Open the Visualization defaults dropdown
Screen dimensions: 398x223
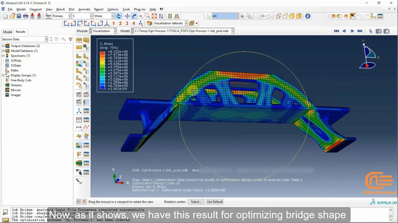click(186, 23)
